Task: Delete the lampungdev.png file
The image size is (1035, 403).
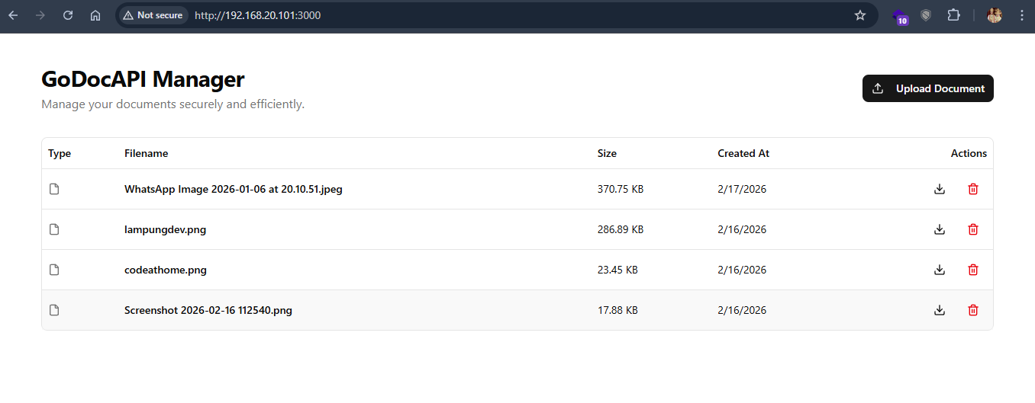Action: pos(973,229)
